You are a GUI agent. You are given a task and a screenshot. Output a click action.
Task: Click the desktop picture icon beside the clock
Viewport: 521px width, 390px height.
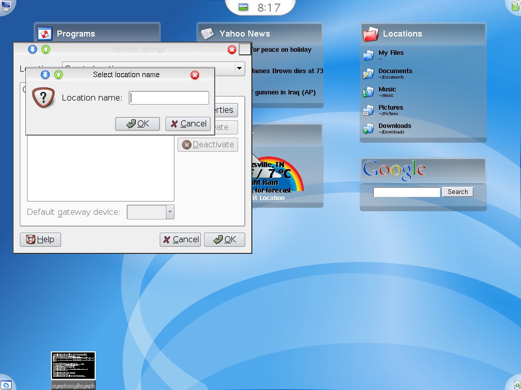[243, 7]
